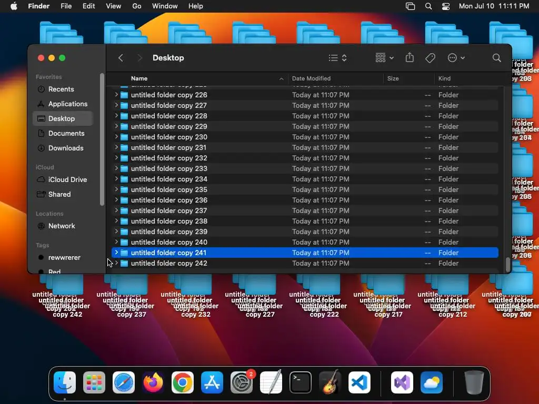Screen dimensions: 539x404
Task: Open iCloud Drive in the sidebar
Action: [62, 180]
